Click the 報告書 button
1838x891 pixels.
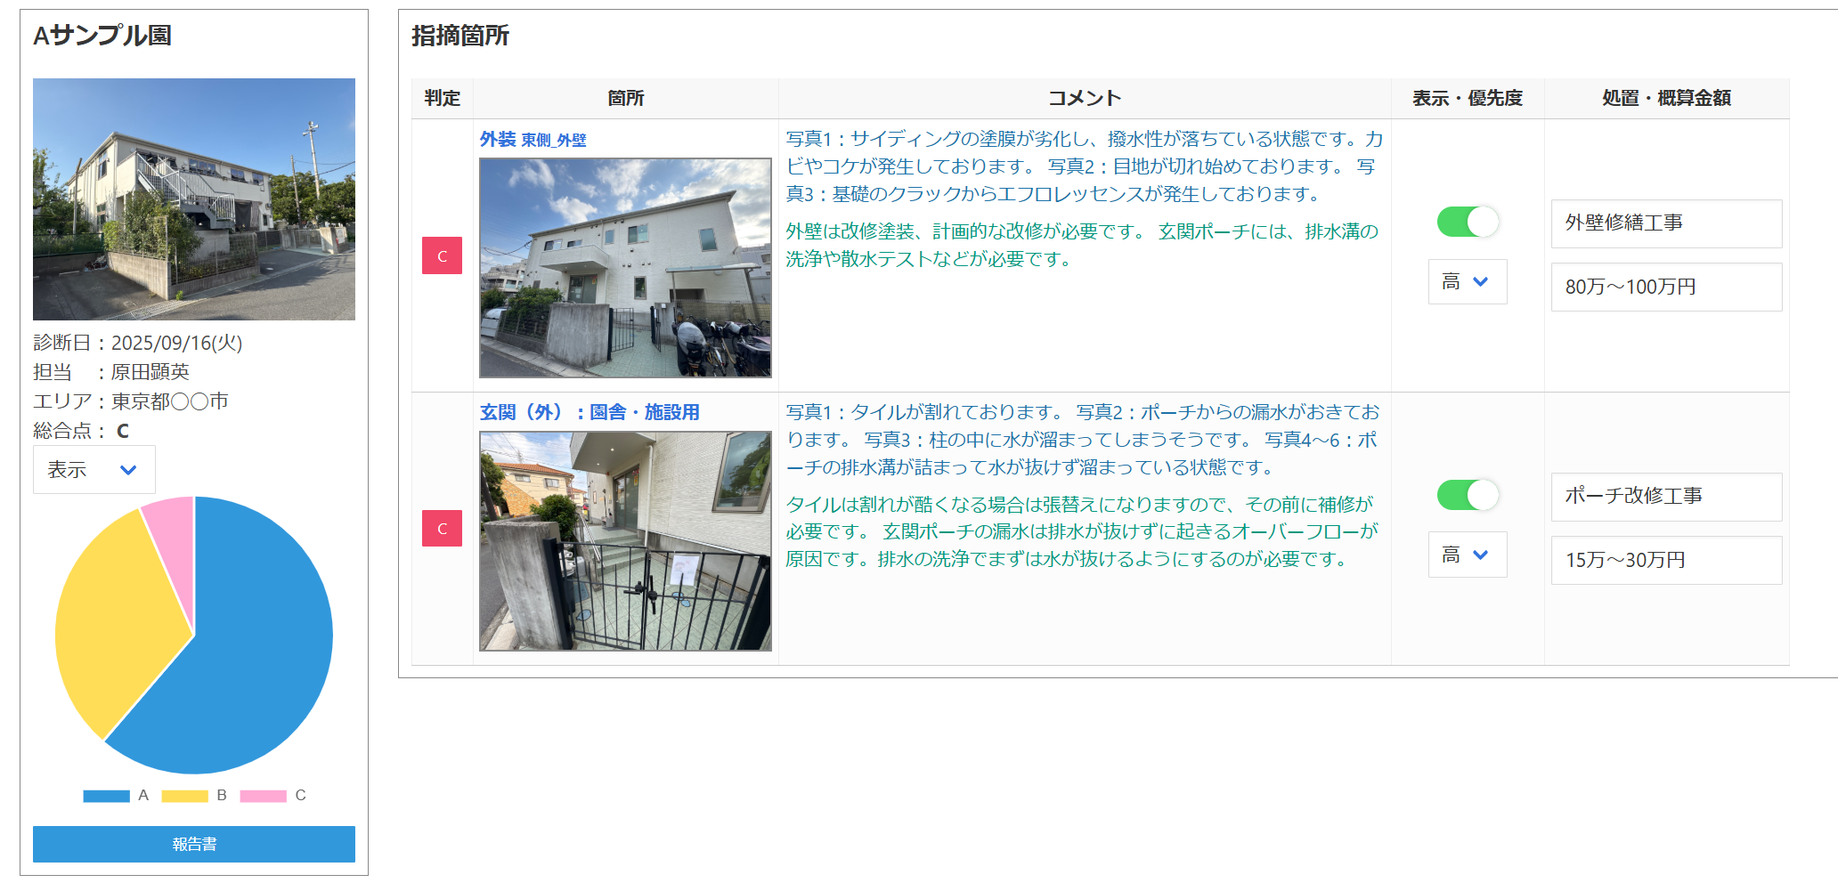coord(194,844)
